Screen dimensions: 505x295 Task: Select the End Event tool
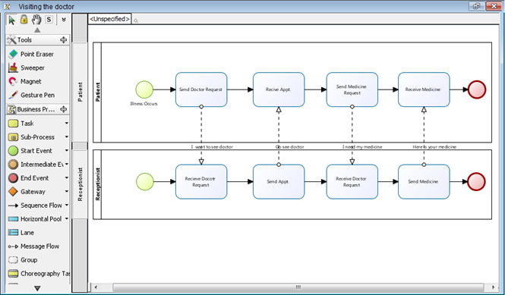35,178
